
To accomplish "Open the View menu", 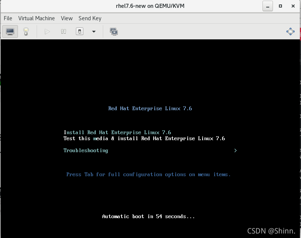I will coord(67,18).
